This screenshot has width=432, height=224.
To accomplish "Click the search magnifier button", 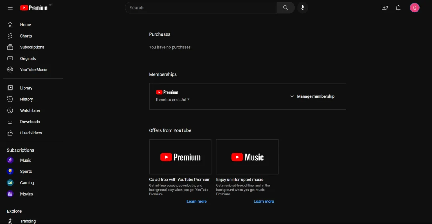I will click(286, 8).
